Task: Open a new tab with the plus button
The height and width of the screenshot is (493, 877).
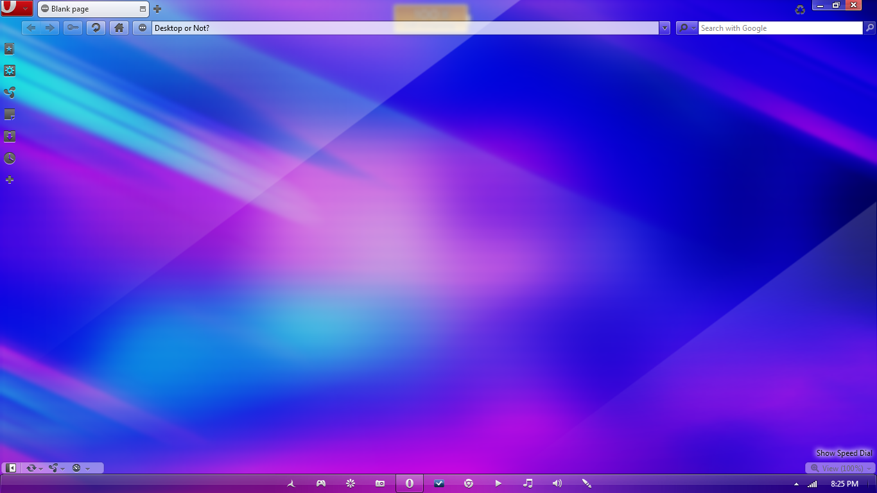Action: click(157, 9)
